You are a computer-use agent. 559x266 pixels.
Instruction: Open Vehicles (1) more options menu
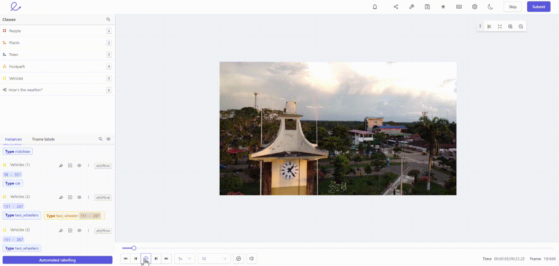89,166
